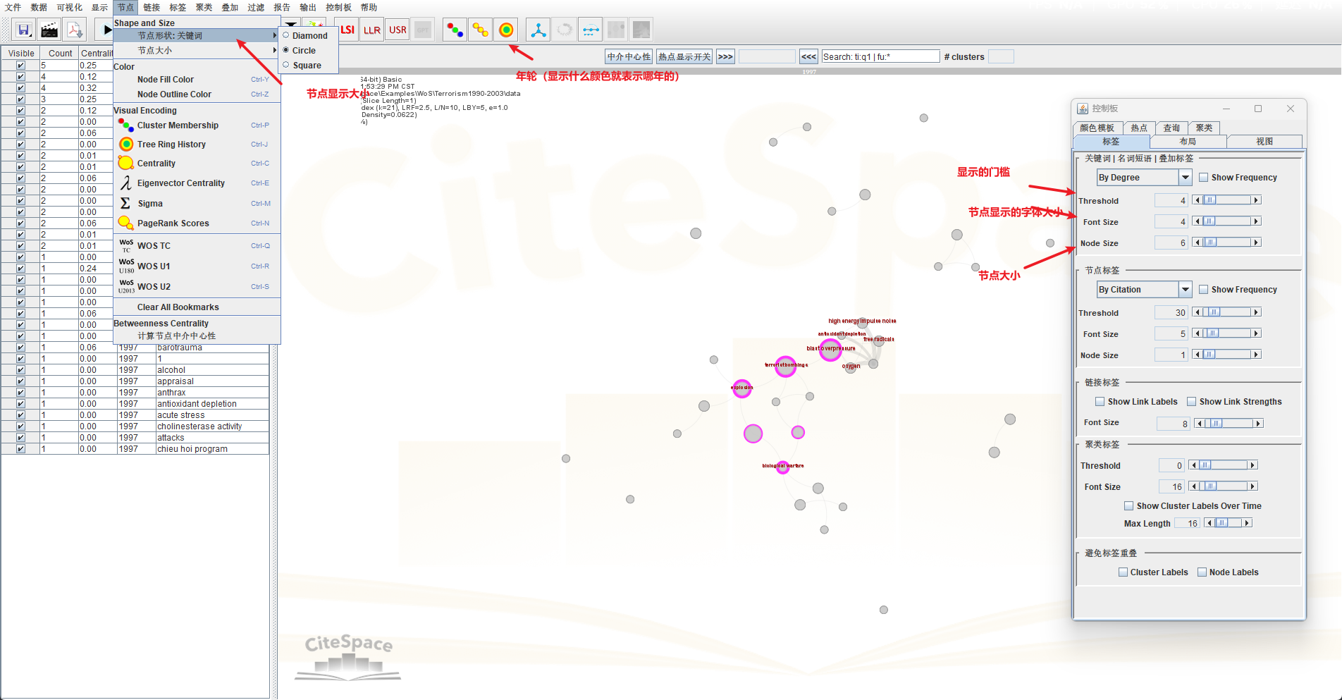Select the Diamond node shape option
This screenshot has height=700, width=1342.
309,36
